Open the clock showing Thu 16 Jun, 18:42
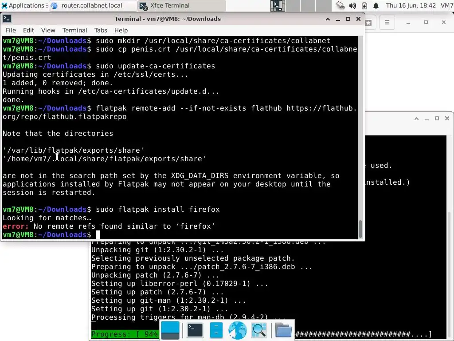454x341 pixels. (x=411, y=5)
